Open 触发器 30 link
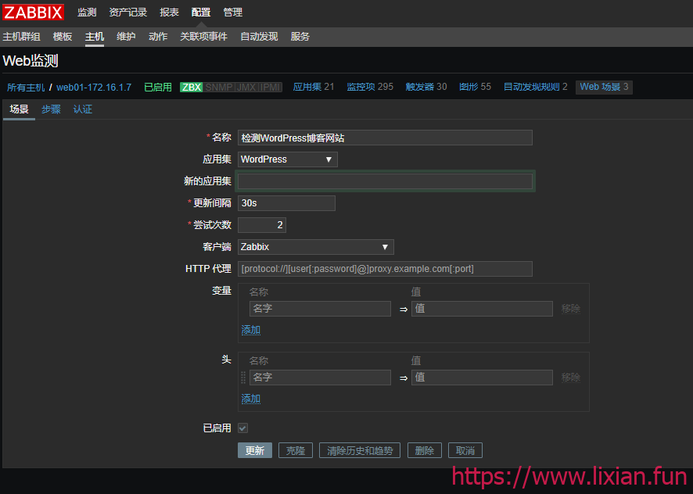Screen dimensions: 693x494 click(426, 87)
